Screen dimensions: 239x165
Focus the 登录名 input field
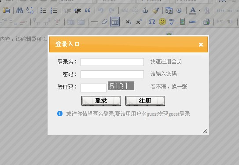[x=112, y=62]
